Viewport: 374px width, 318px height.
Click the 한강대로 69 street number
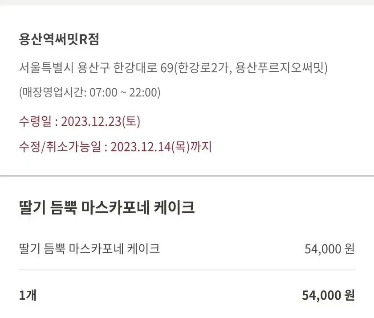pyautogui.click(x=143, y=68)
